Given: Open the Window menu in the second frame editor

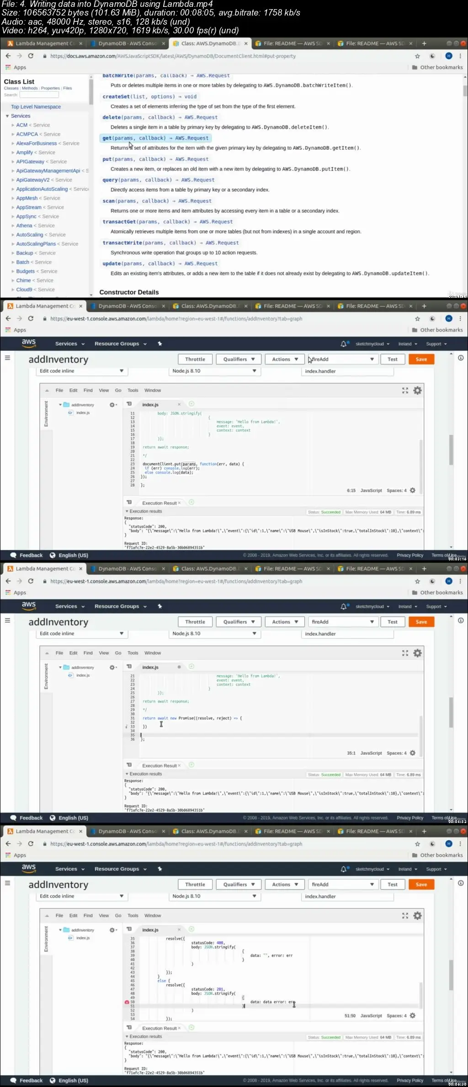Looking at the screenshot, I should (153, 390).
